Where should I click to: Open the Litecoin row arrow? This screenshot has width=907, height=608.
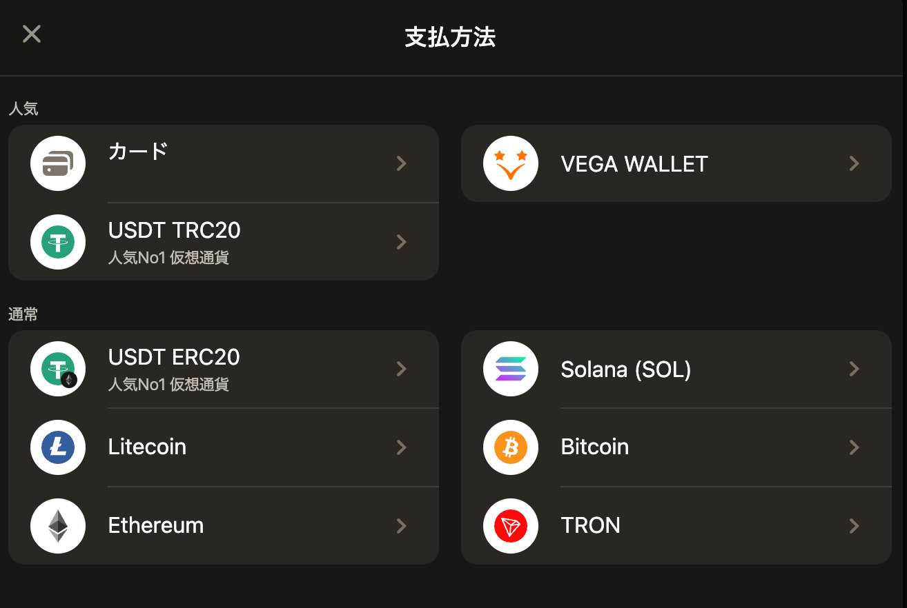pos(402,447)
